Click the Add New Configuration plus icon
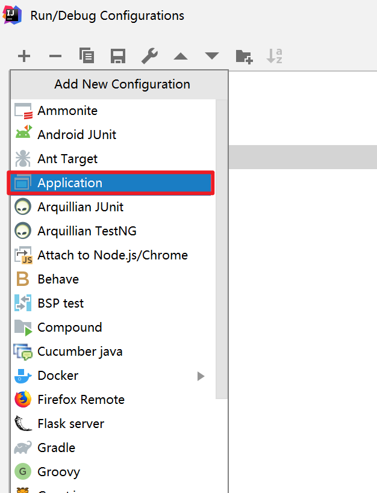Viewport: 377px width, 493px height. 24,57
